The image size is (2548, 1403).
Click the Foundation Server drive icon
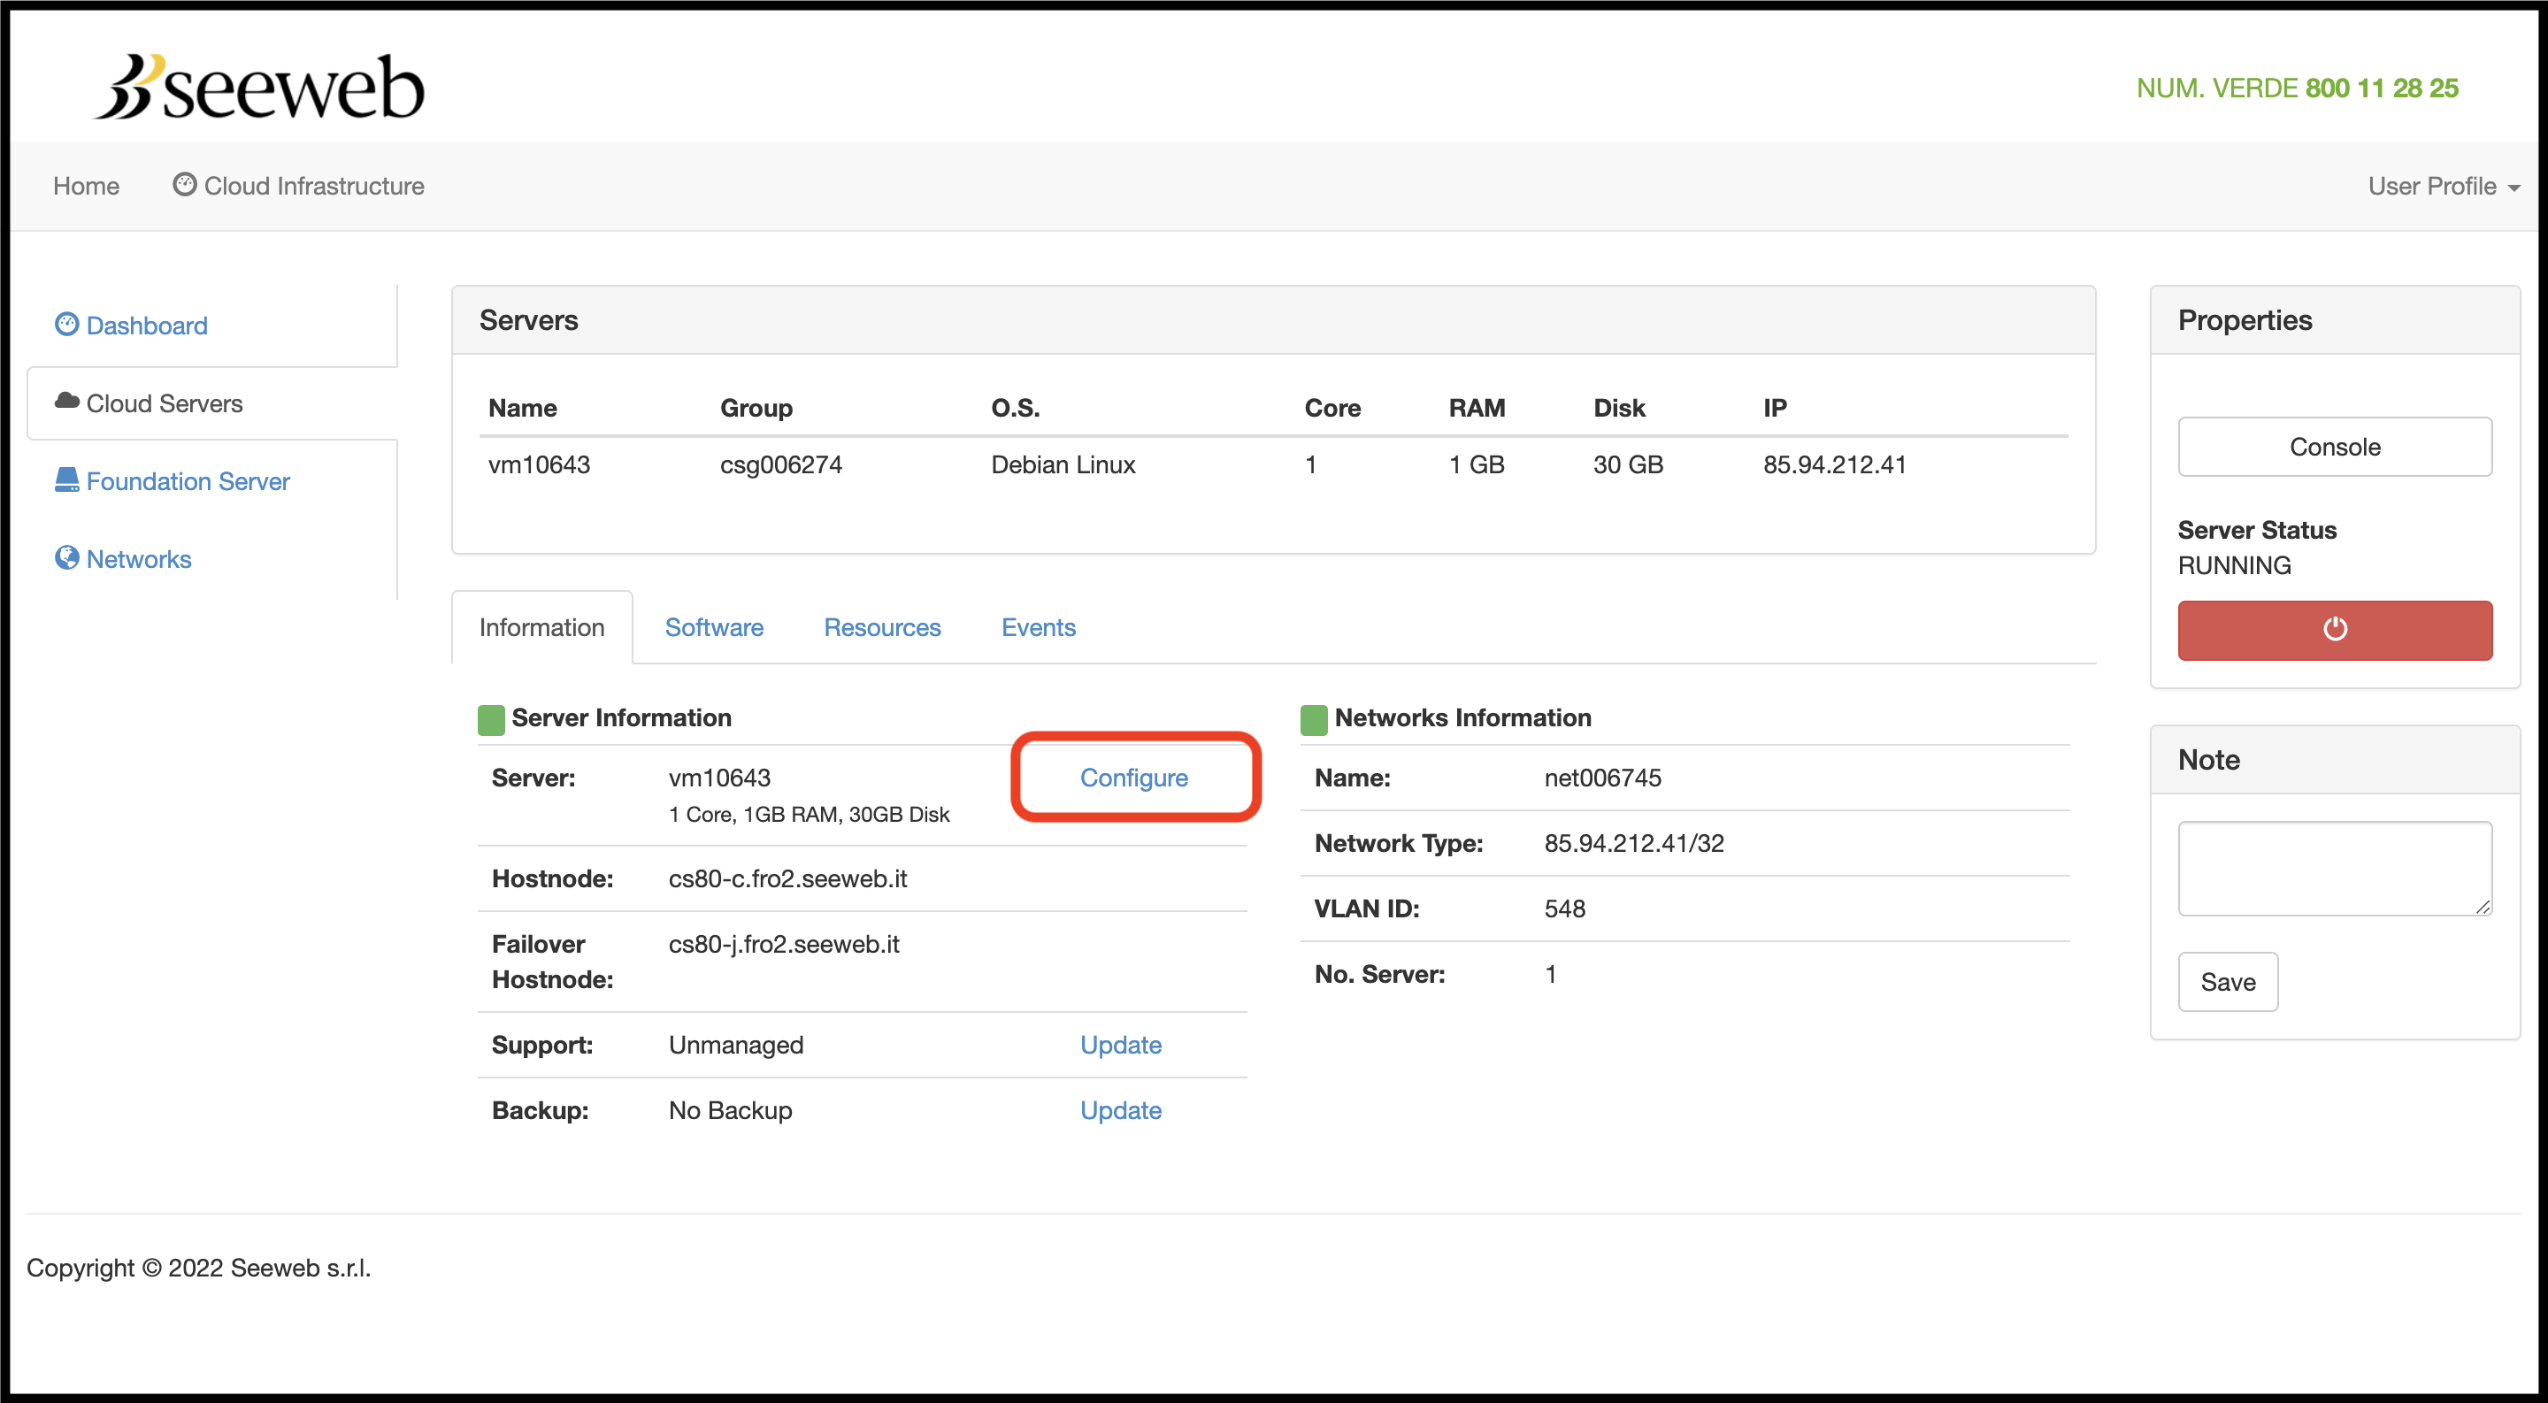pos(66,479)
